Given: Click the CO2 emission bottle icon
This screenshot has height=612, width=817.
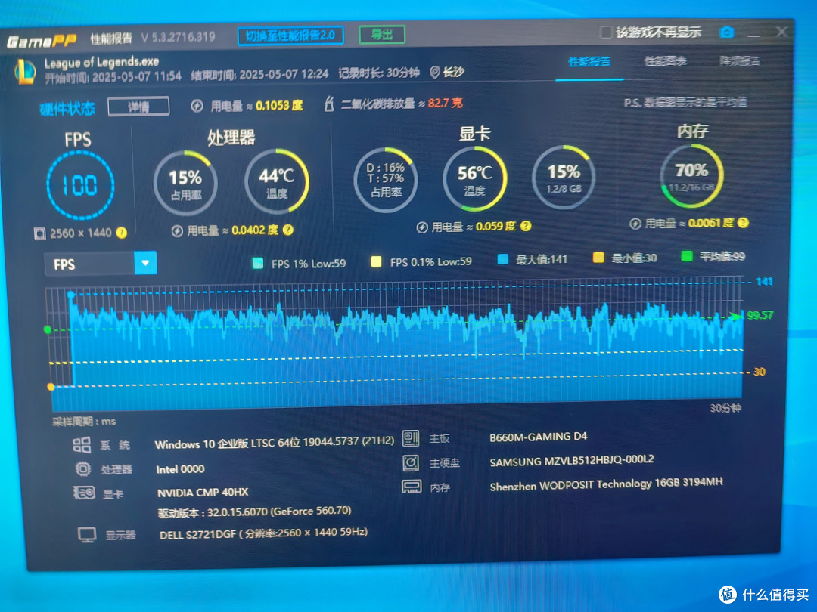Looking at the screenshot, I should 329,104.
